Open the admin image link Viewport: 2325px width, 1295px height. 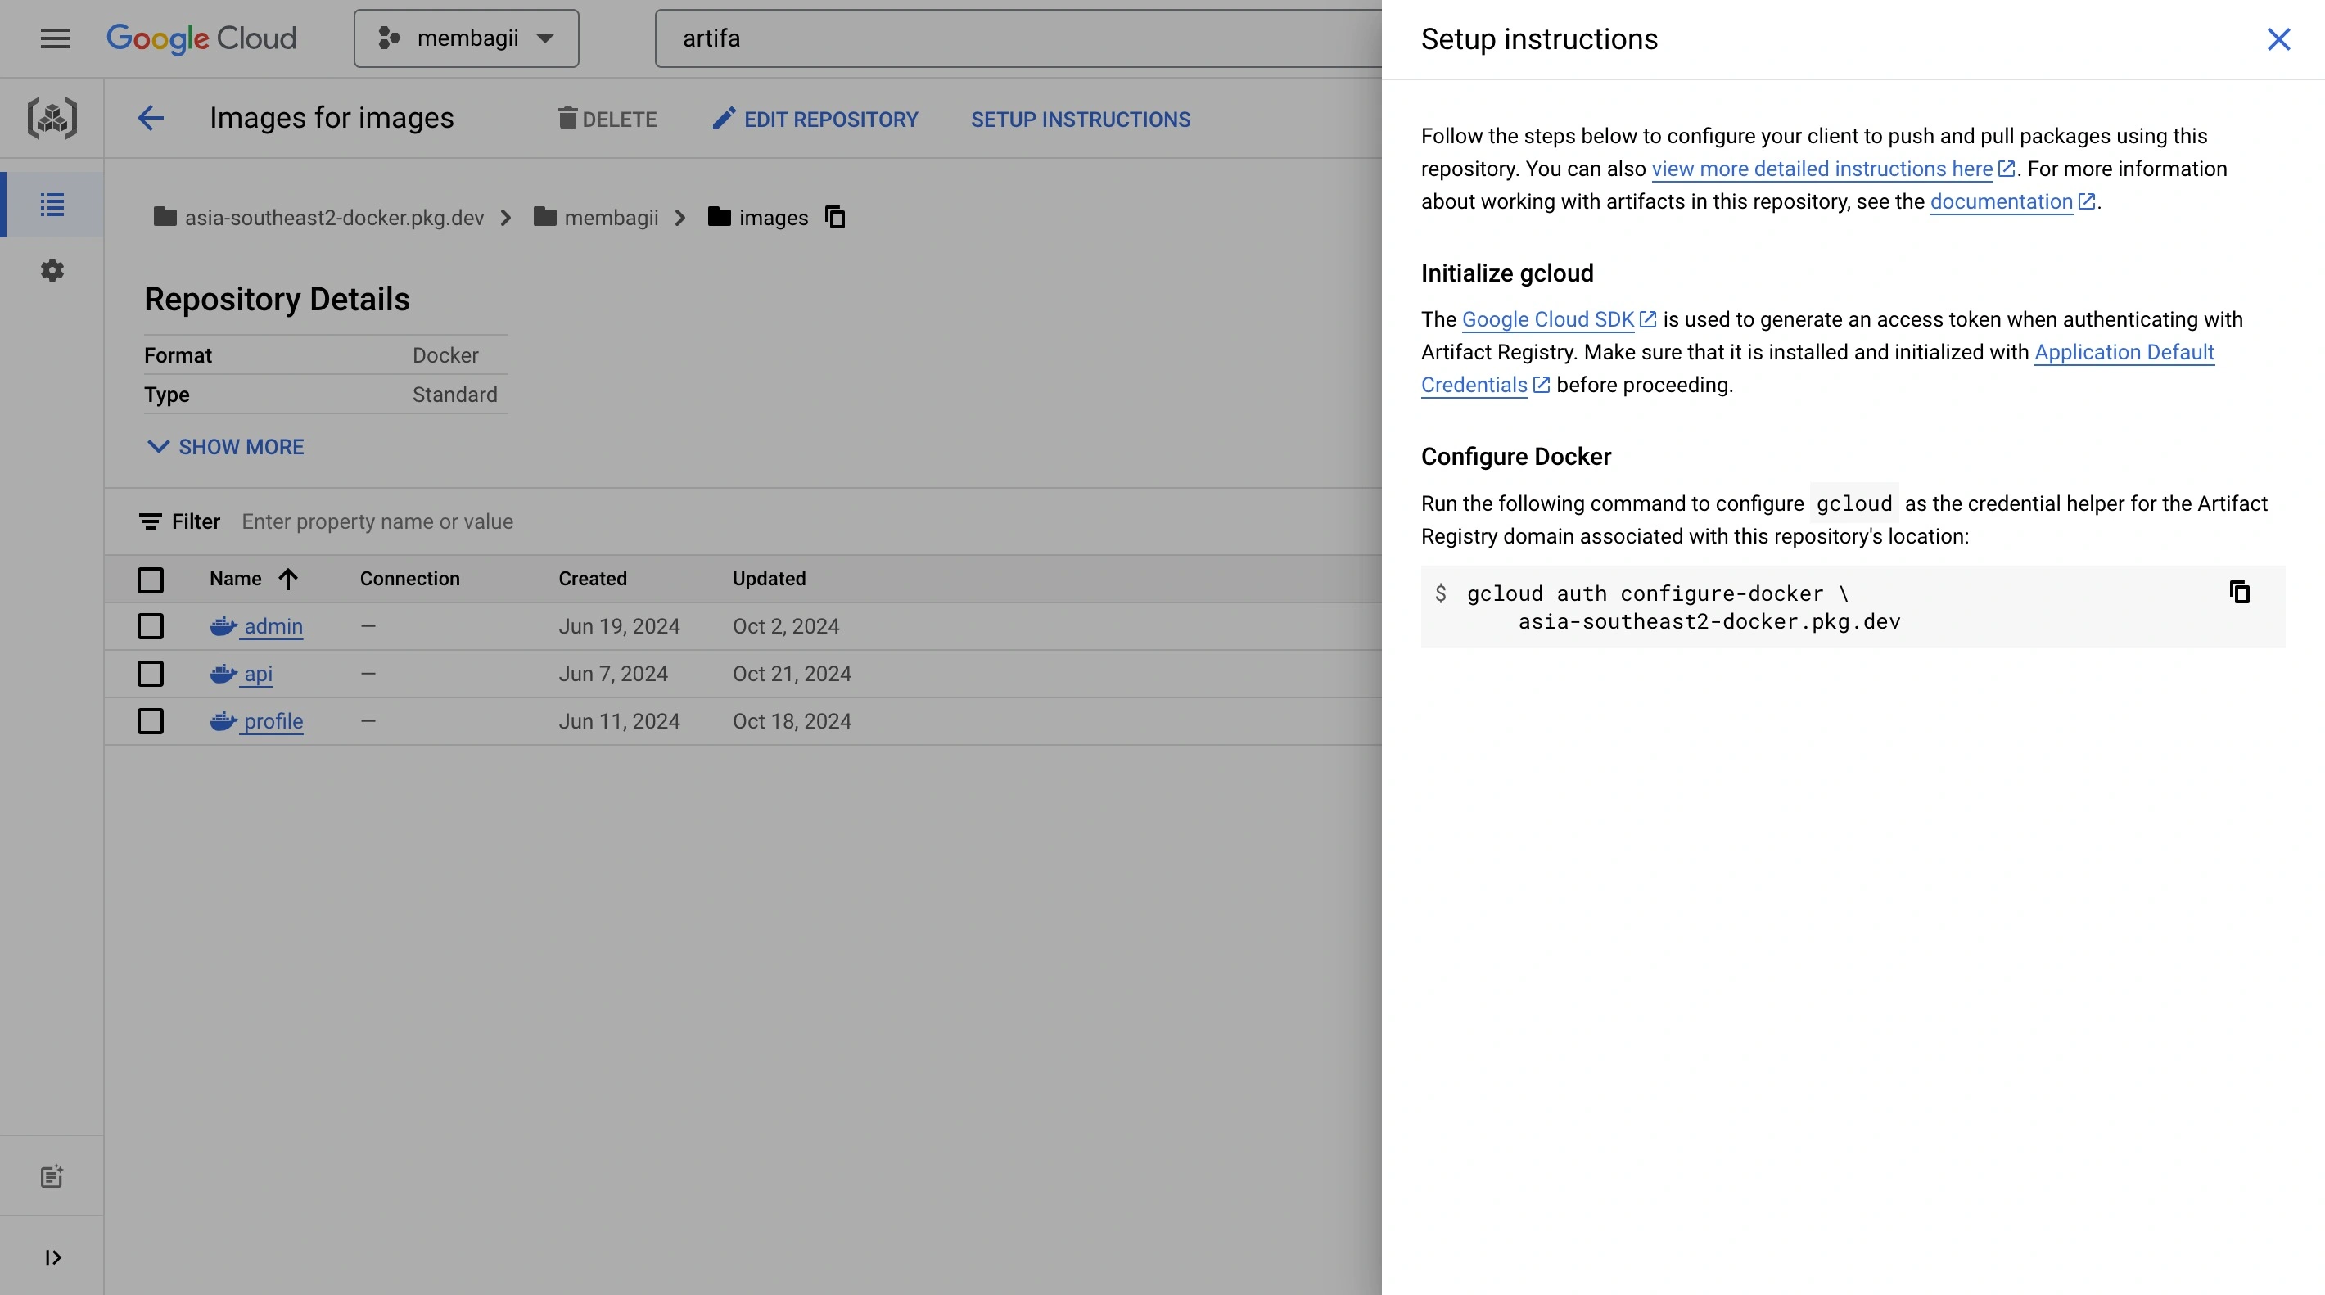(x=273, y=626)
